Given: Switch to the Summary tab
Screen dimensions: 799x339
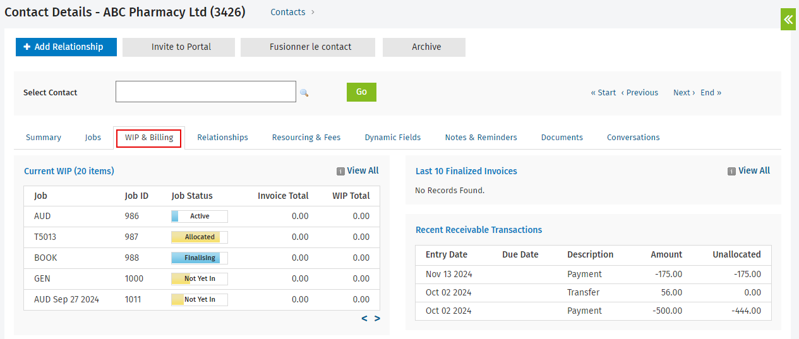Looking at the screenshot, I should click(44, 138).
